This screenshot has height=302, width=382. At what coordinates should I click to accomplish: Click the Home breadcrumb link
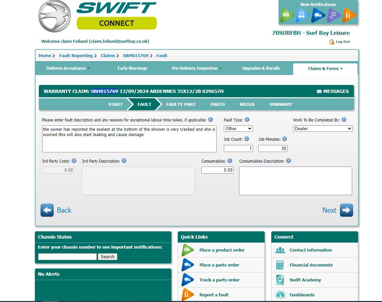[x=45, y=55]
